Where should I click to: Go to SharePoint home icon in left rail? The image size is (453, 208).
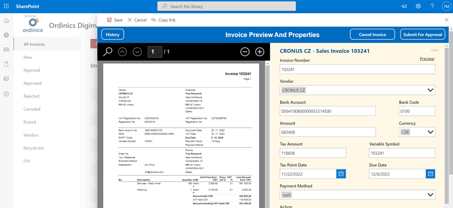pyautogui.click(x=7, y=21)
